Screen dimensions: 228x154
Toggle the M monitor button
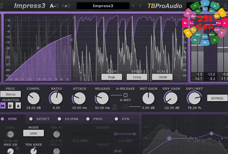point(3,106)
